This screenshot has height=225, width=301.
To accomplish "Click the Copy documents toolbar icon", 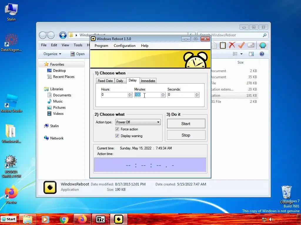I will click(x=214, y=45).
